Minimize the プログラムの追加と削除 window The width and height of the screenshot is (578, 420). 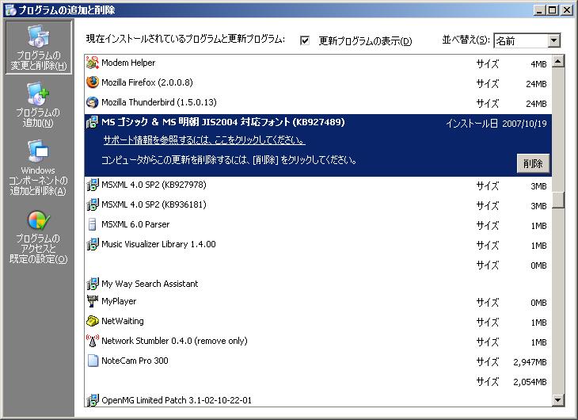(540, 10)
